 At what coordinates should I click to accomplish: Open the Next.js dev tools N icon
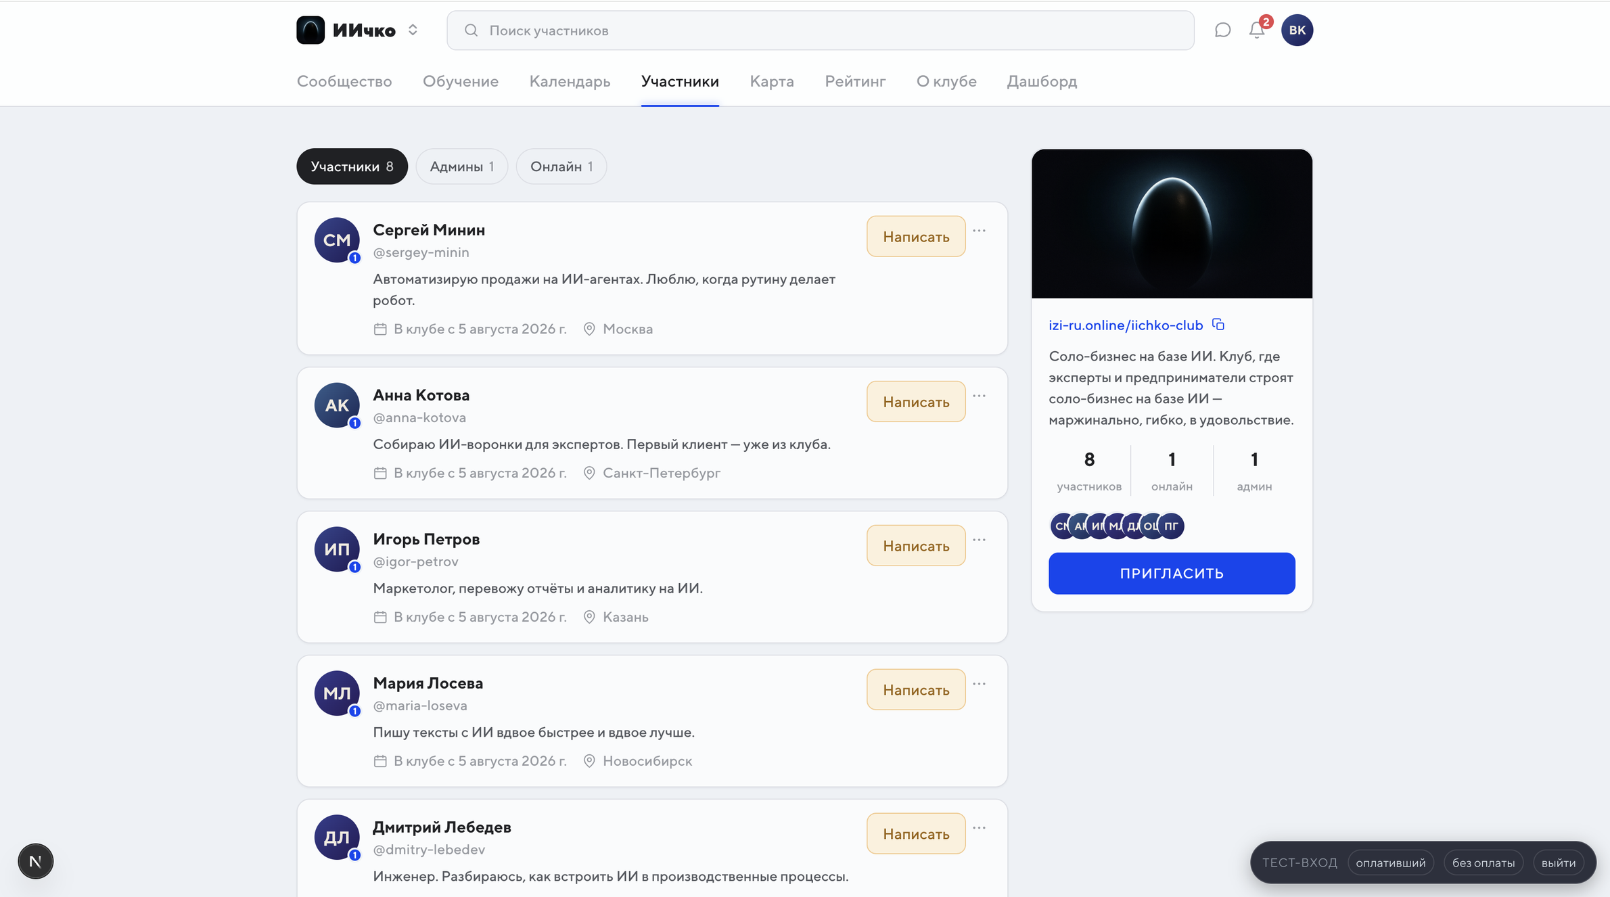point(35,861)
